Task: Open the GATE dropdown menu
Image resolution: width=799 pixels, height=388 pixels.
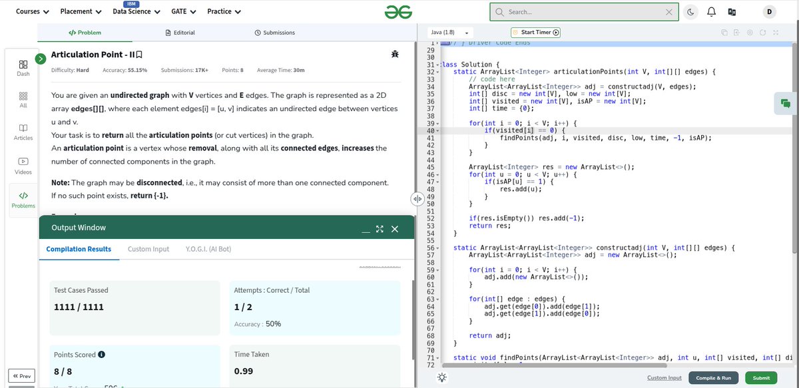Action: [183, 11]
